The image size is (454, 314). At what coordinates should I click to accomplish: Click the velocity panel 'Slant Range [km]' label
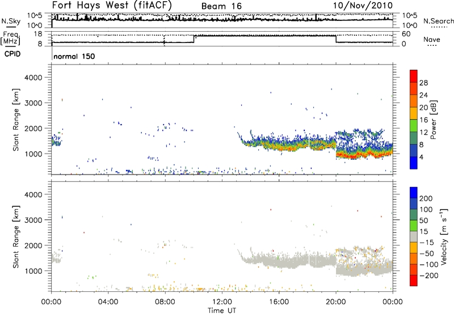pyautogui.click(x=16, y=237)
